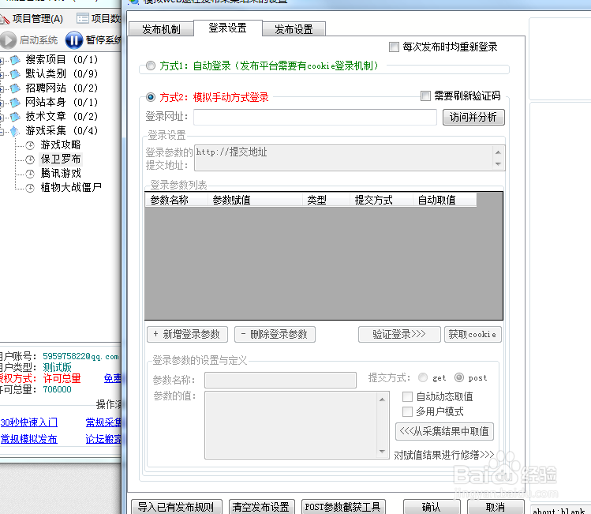Click 对赋值结果进行修缮>>> link

click(x=444, y=455)
